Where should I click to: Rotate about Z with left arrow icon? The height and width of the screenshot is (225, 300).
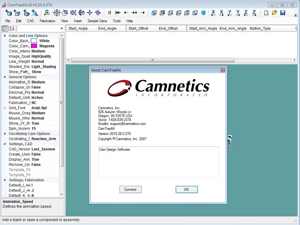pos(246,13)
